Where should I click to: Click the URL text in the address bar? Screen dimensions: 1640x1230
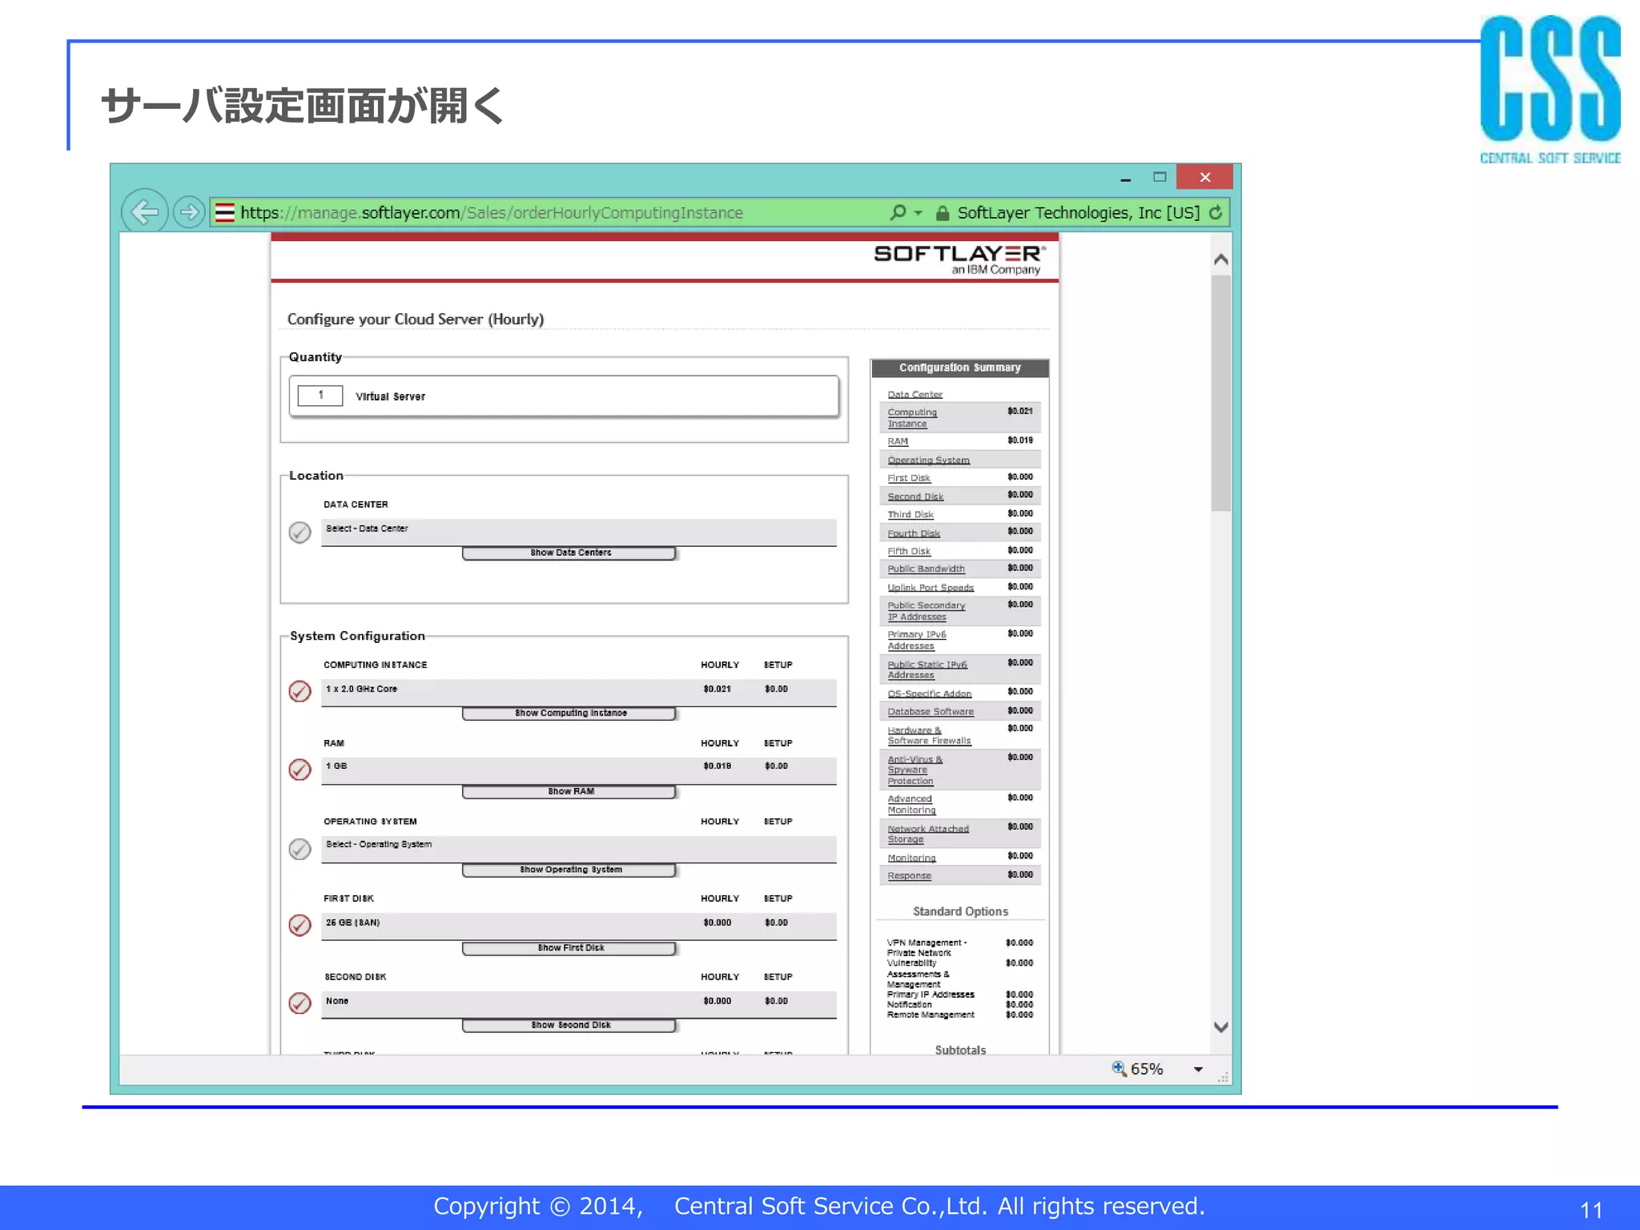pyautogui.click(x=492, y=212)
